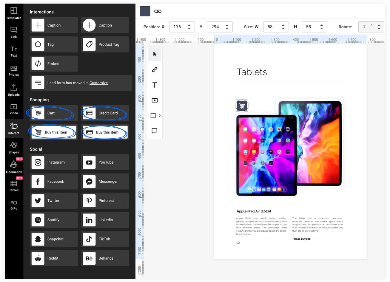Open the dark fill color swatch
The height and width of the screenshot is (282, 390).
[145, 11]
